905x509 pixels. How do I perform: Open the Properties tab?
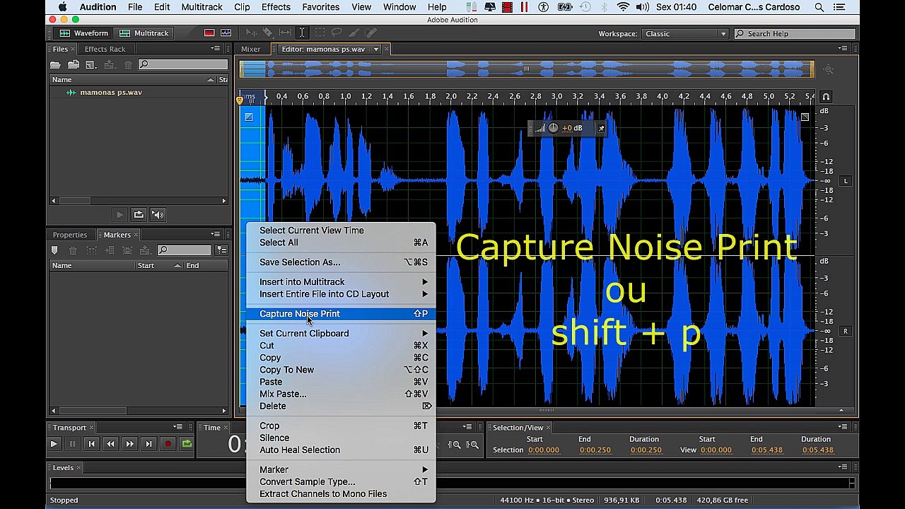coord(70,235)
